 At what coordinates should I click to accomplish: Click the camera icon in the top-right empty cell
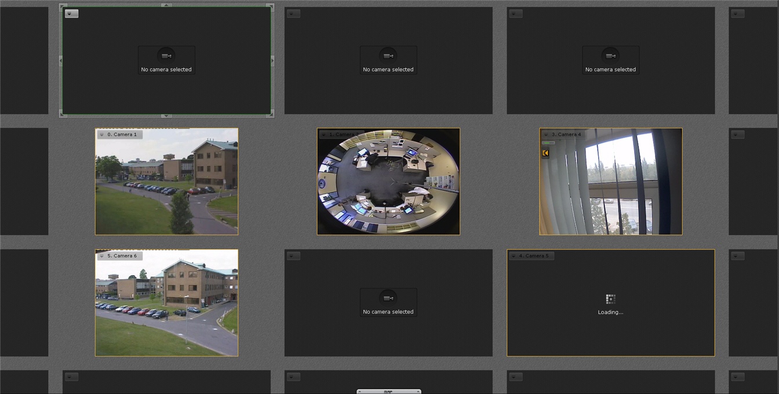click(x=610, y=56)
